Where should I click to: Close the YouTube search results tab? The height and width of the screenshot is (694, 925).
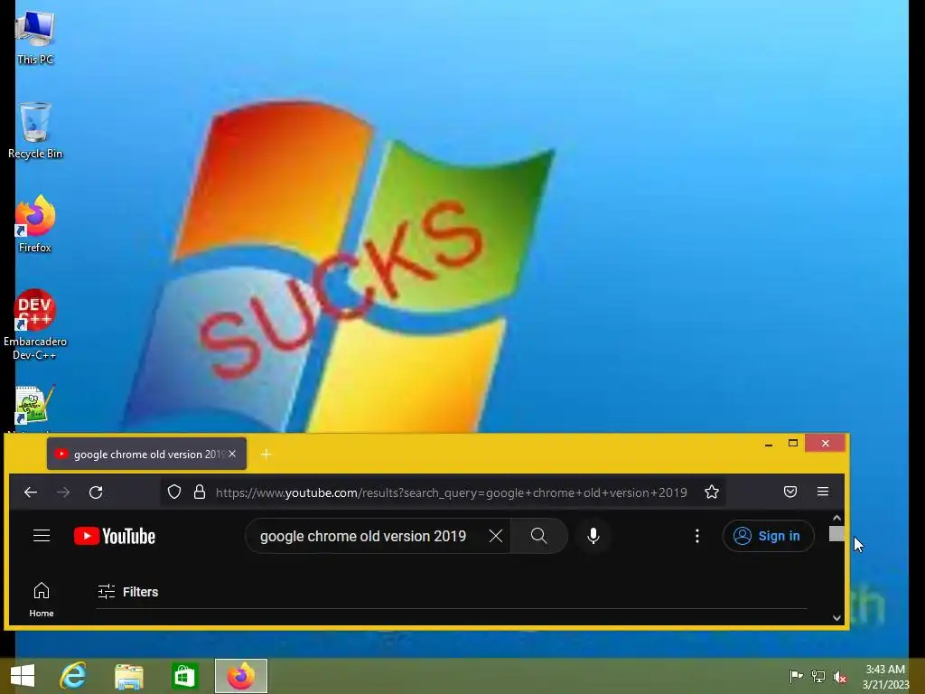pyautogui.click(x=232, y=454)
